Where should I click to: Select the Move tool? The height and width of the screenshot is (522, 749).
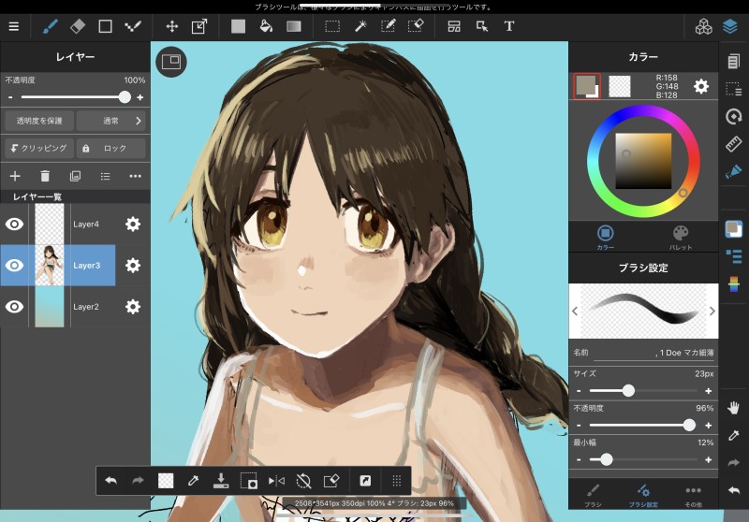click(x=172, y=26)
